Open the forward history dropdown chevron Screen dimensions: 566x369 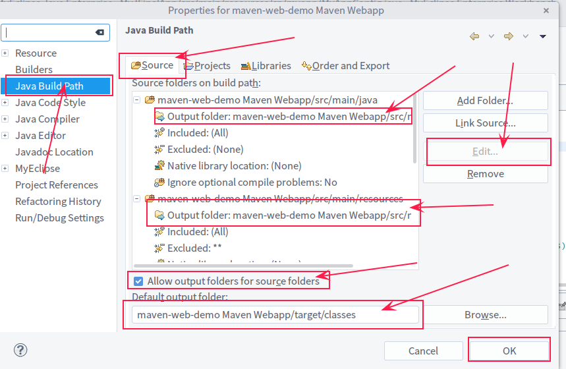click(x=526, y=36)
